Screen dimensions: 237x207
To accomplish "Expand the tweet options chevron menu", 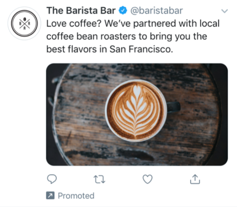I will click(x=224, y=11).
